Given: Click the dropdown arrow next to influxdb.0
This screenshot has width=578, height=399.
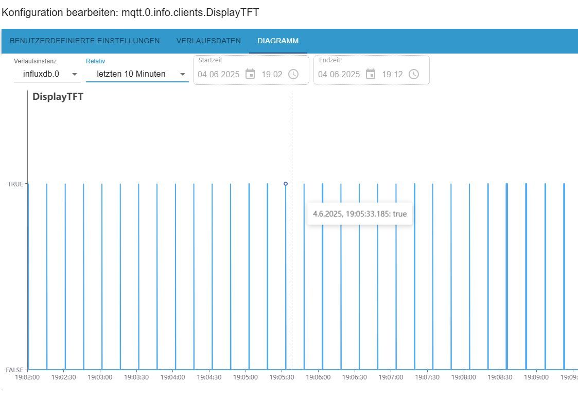Looking at the screenshot, I should click(x=75, y=74).
